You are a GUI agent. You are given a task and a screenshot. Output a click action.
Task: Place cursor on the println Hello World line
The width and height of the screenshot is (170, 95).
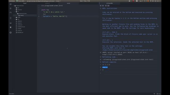[55, 16]
